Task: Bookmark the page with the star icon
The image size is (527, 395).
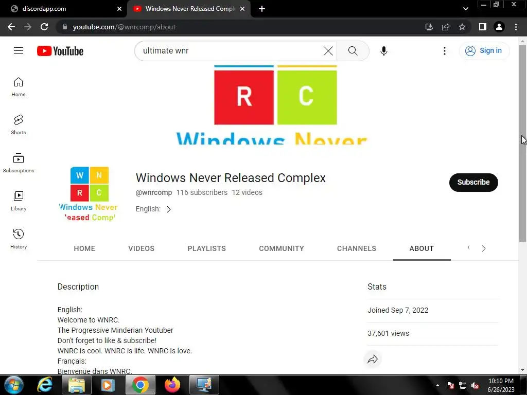Action: (462, 27)
